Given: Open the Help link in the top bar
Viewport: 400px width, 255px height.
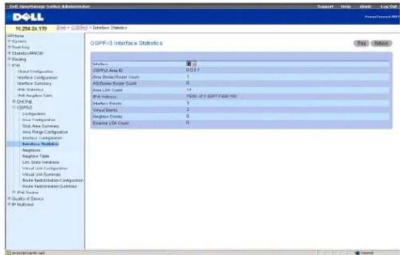Looking at the screenshot, I should [x=346, y=7].
